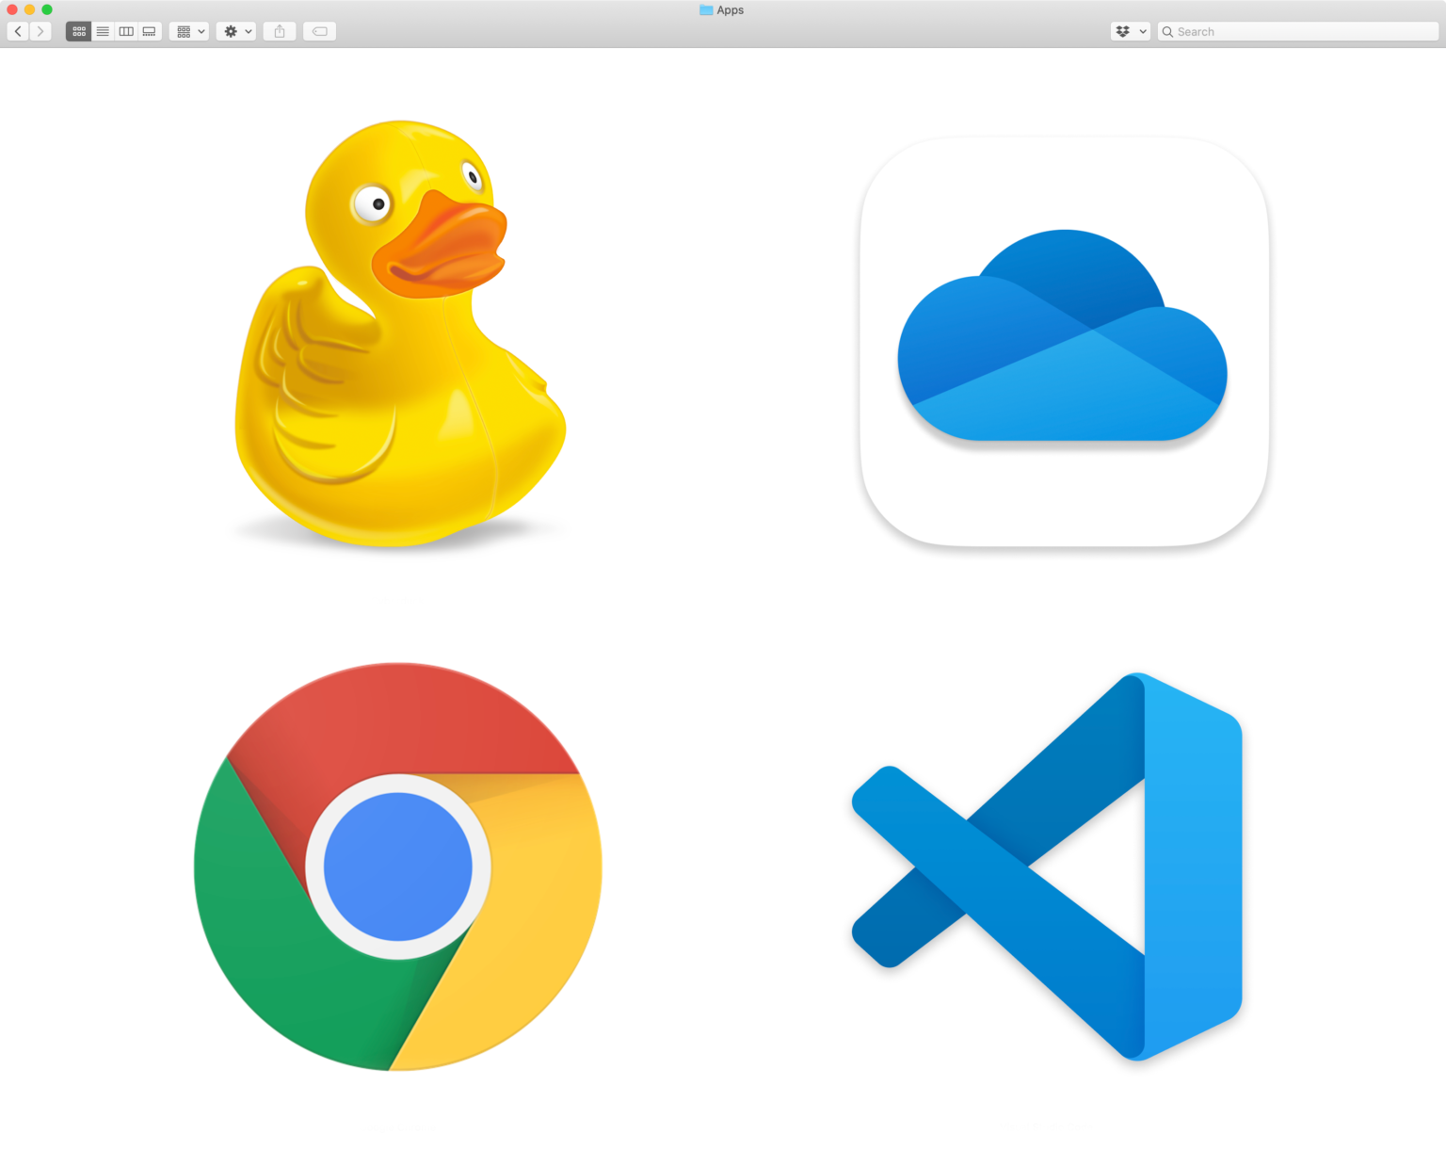The height and width of the screenshot is (1150, 1446).
Task: Click the Tag icon in the toolbar
Action: 319,31
